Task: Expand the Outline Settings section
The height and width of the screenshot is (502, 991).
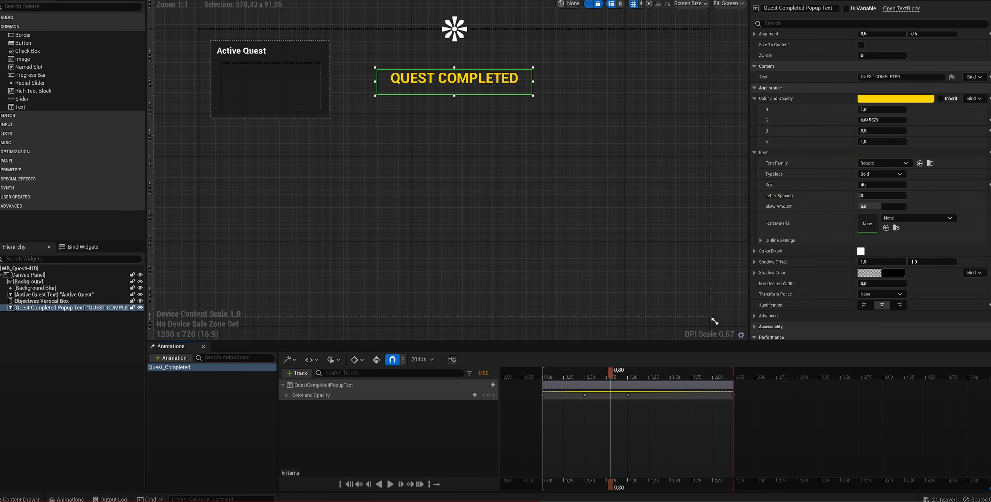Action: (x=760, y=240)
